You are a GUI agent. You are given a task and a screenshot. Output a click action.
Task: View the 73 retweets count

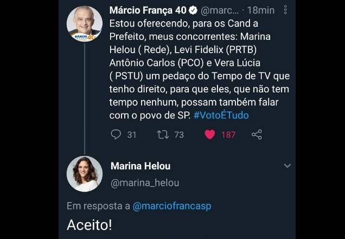[179, 135]
